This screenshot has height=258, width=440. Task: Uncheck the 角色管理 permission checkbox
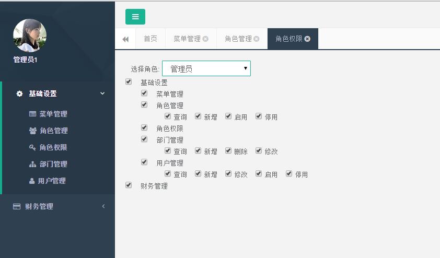tap(144, 104)
